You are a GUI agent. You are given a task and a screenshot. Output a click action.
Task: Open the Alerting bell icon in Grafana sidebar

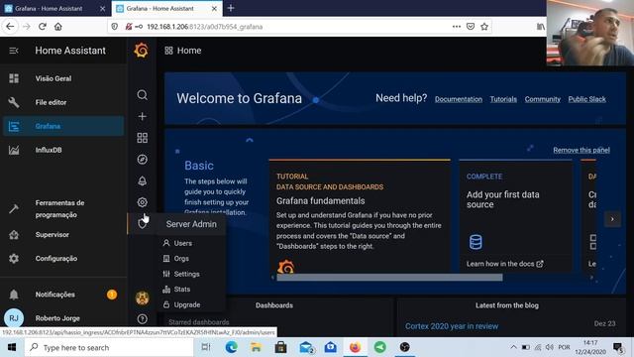coord(142,180)
